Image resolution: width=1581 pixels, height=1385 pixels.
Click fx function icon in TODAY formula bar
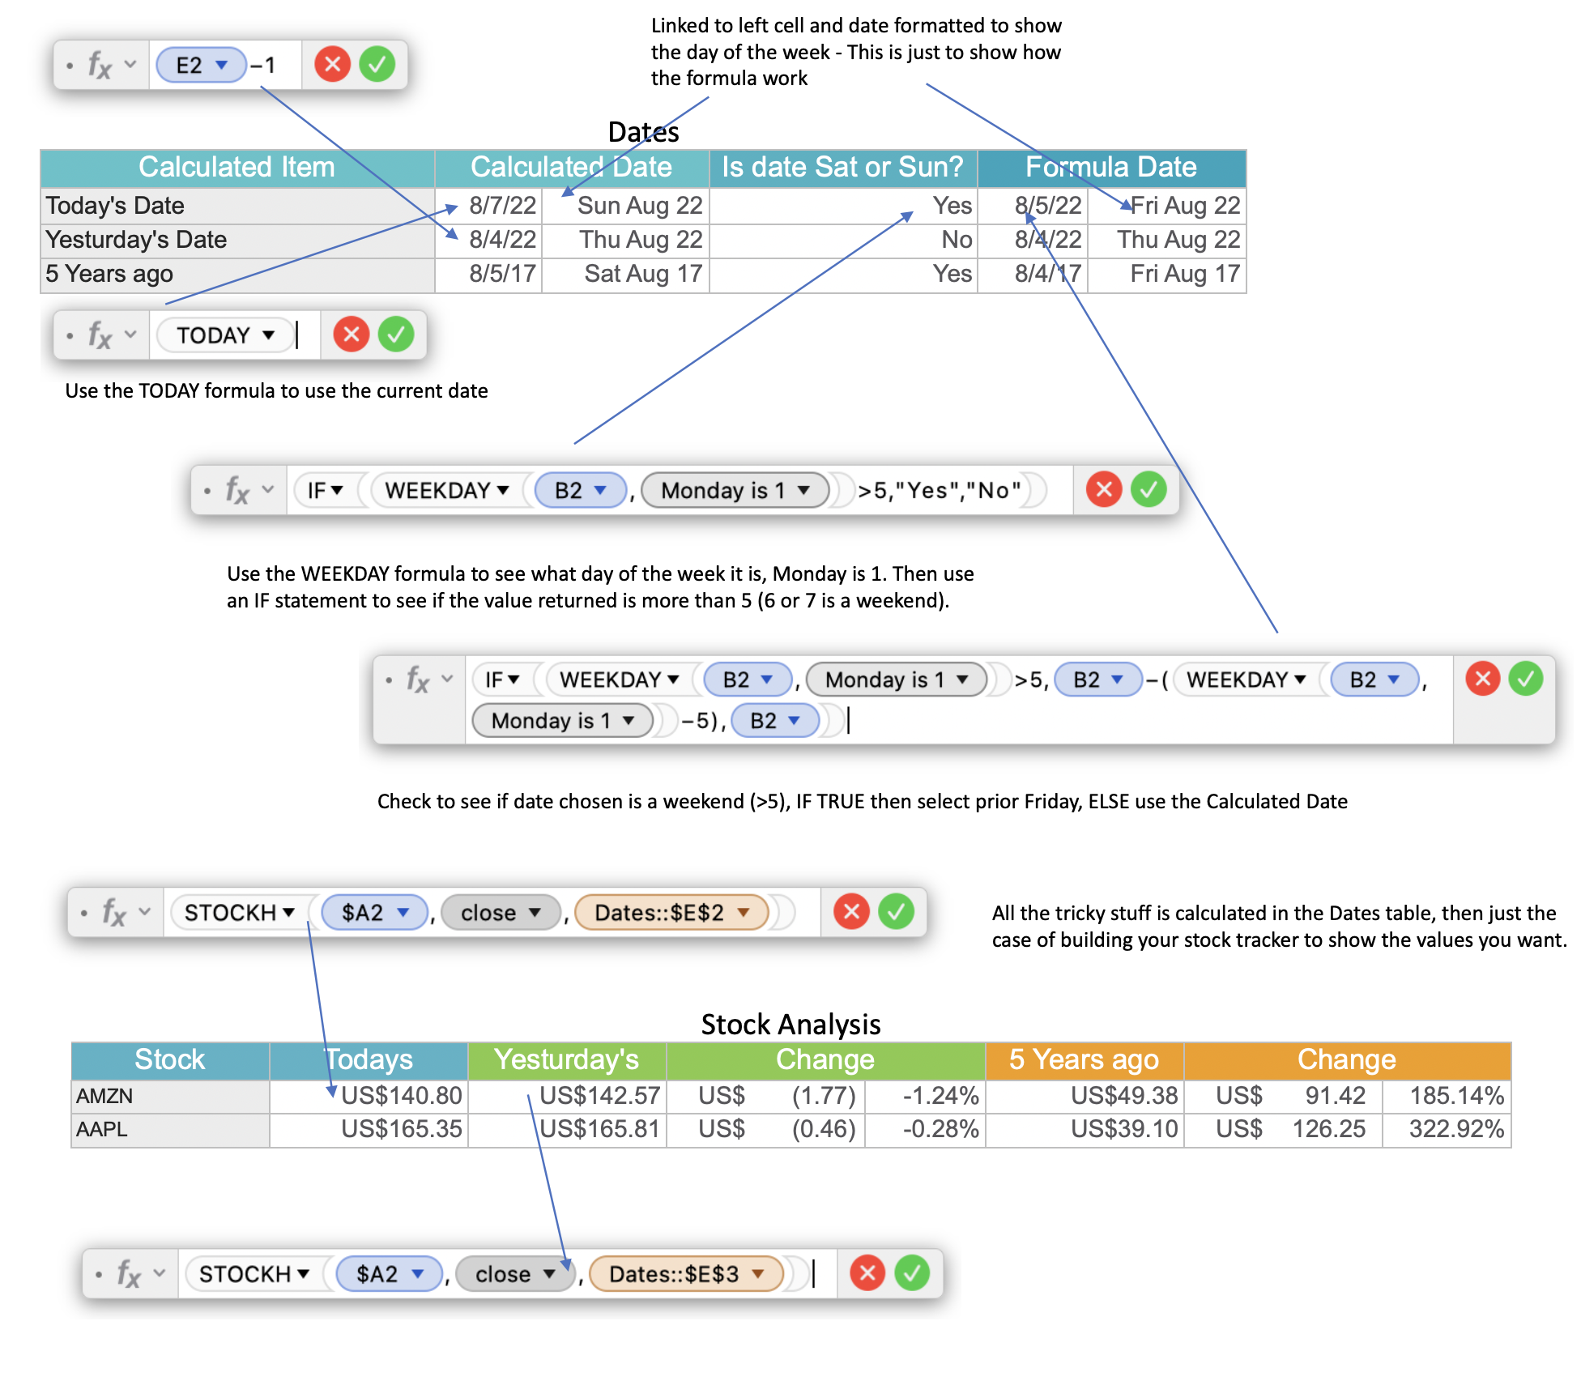point(99,335)
